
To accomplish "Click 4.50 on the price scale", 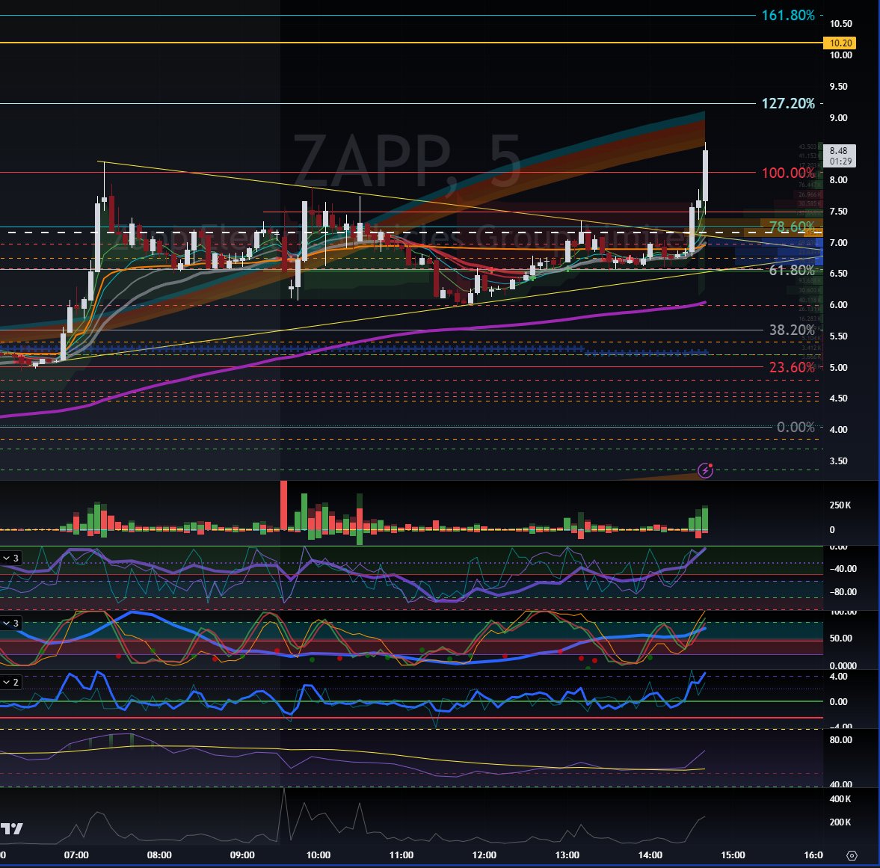I will click(838, 398).
